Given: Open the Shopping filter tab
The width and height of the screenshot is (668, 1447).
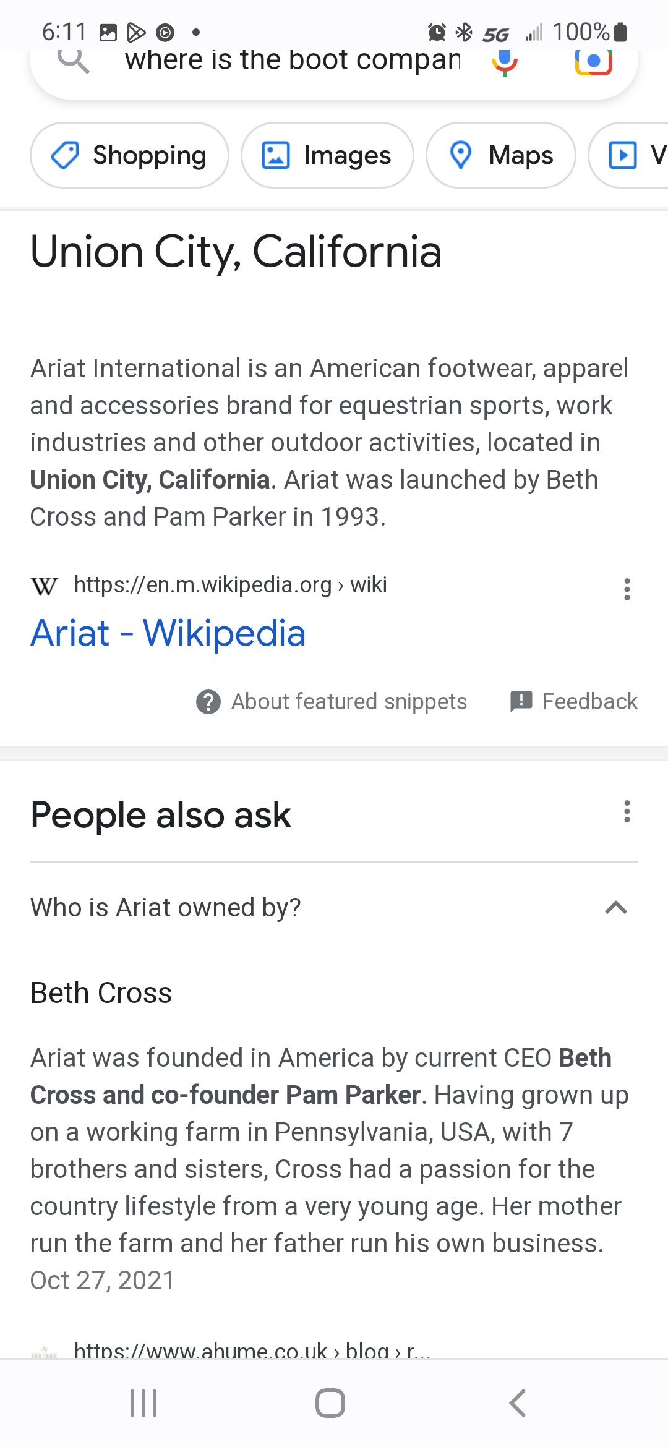Looking at the screenshot, I should coord(129,155).
